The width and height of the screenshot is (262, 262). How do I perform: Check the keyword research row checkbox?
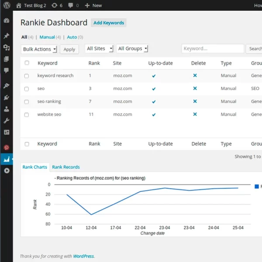[27, 76]
